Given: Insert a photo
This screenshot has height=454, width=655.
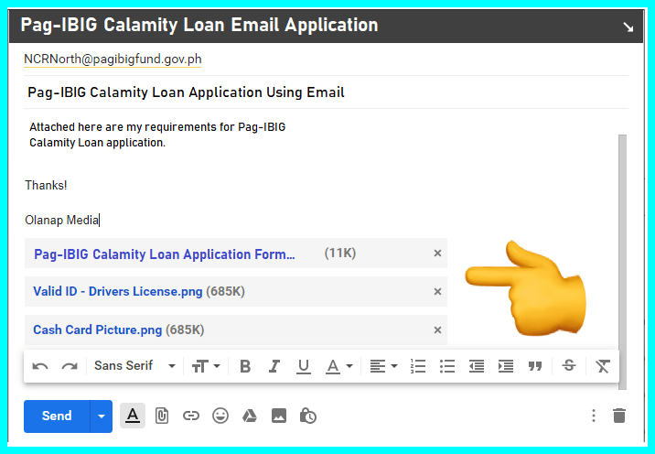Looking at the screenshot, I should click(x=279, y=416).
